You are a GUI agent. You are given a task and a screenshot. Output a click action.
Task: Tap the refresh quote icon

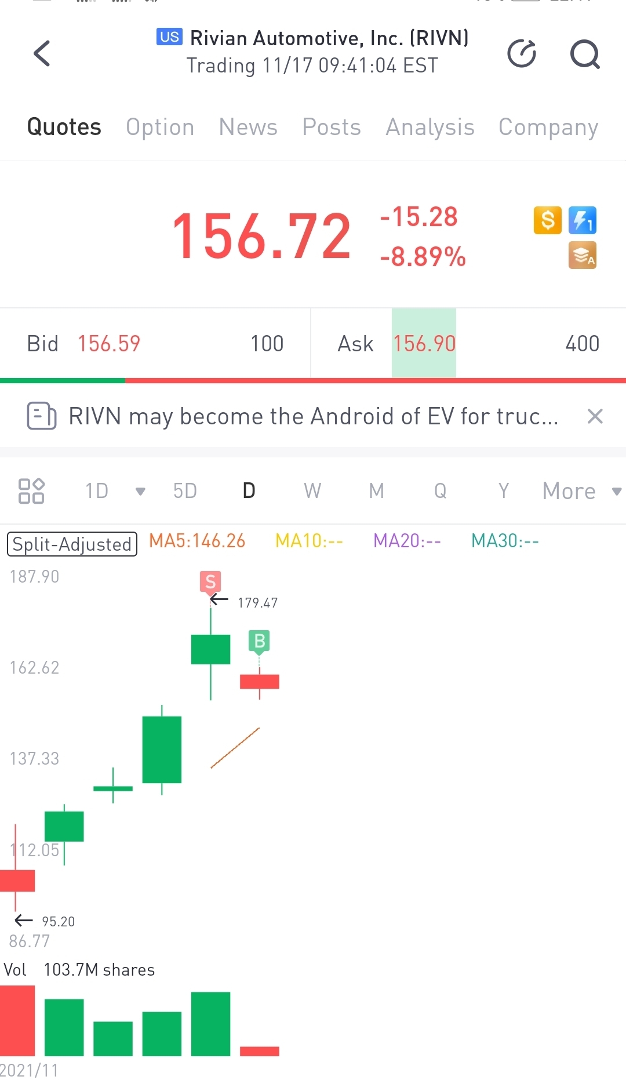point(522,54)
